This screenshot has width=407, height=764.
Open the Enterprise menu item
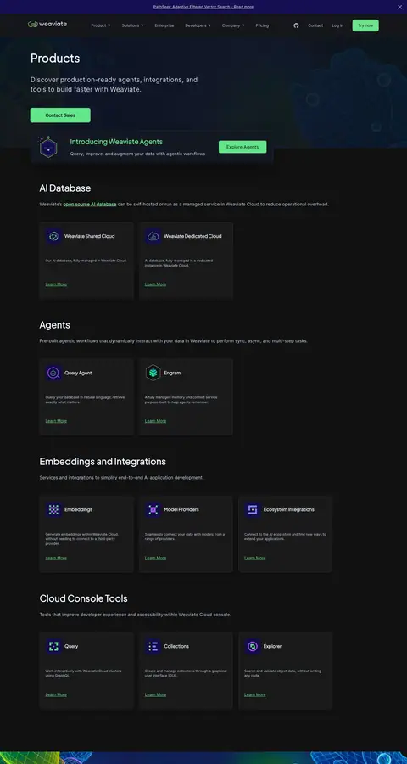click(x=164, y=25)
